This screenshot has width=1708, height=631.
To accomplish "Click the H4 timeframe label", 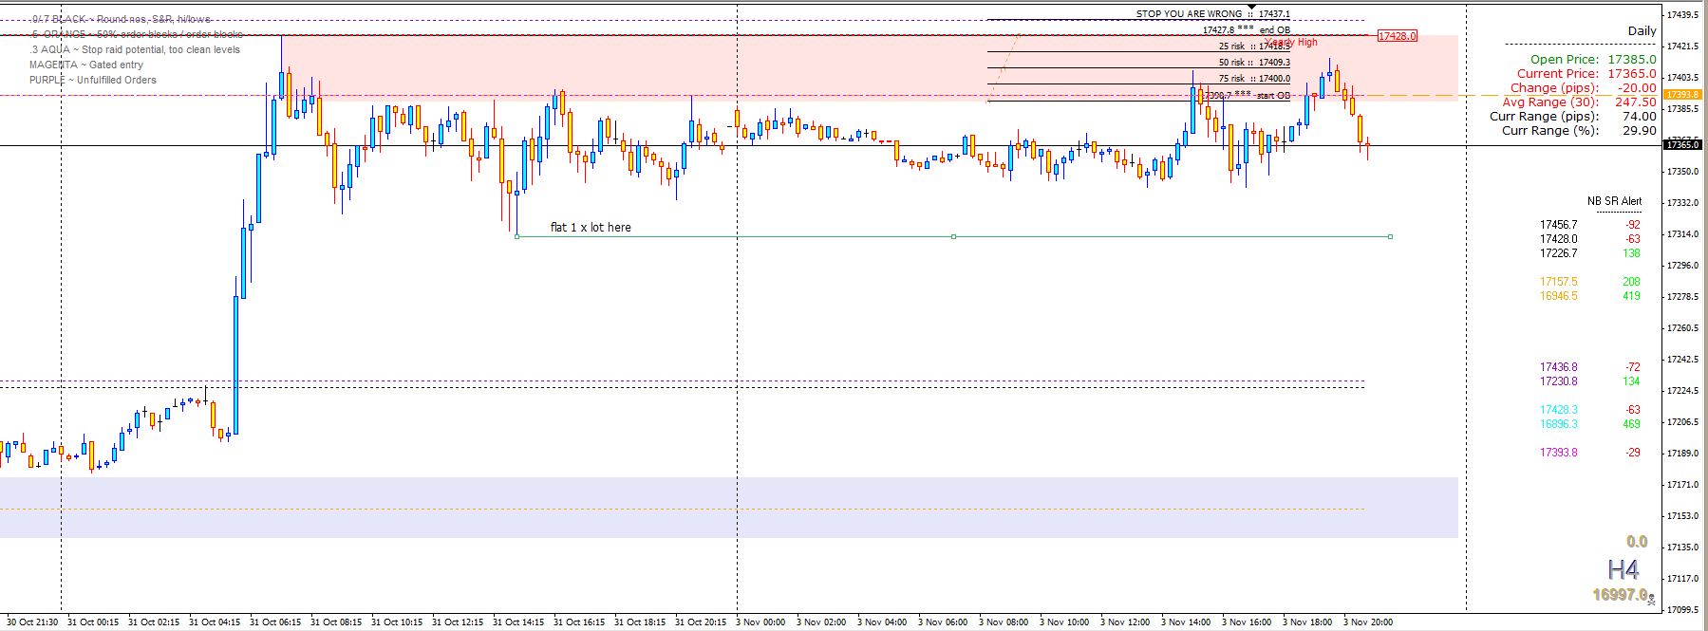I will [x=1623, y=570].
